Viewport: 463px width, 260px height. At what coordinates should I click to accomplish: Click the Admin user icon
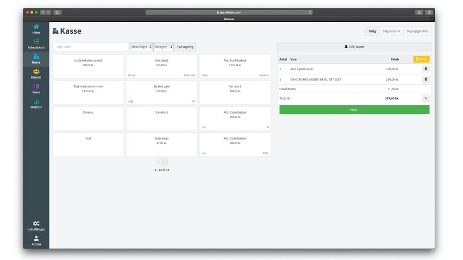36,241
